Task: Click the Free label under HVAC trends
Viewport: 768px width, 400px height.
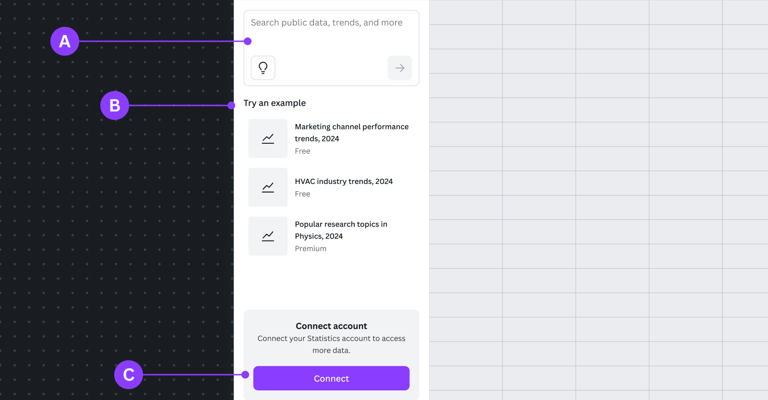Action: 302,194
